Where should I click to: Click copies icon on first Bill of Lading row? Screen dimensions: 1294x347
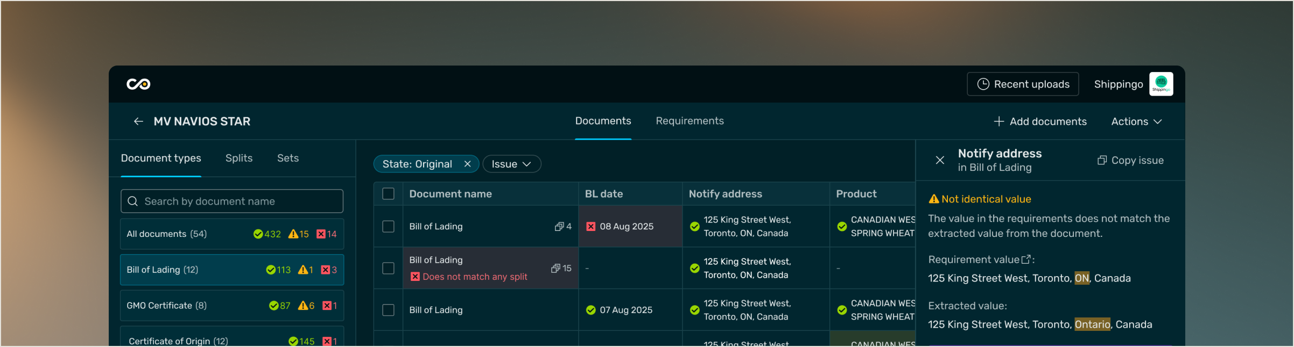pyautogui.click(x=559, y=227)
